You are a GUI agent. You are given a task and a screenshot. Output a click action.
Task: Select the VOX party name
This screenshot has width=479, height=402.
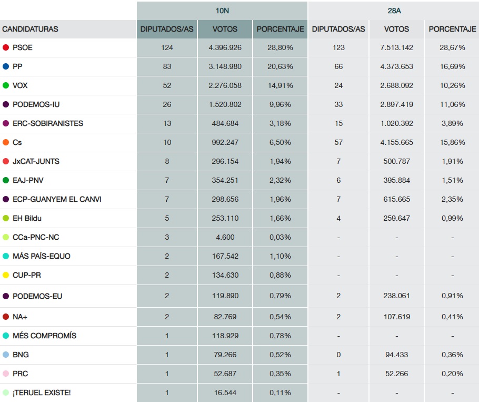(20, 85)
